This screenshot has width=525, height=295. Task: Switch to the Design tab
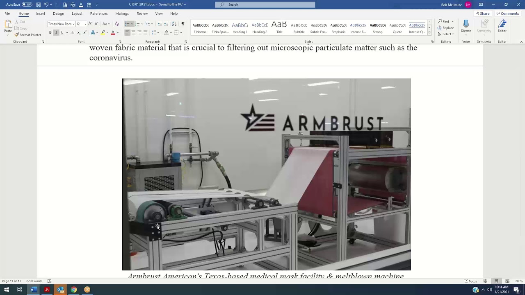coord(58,14)
